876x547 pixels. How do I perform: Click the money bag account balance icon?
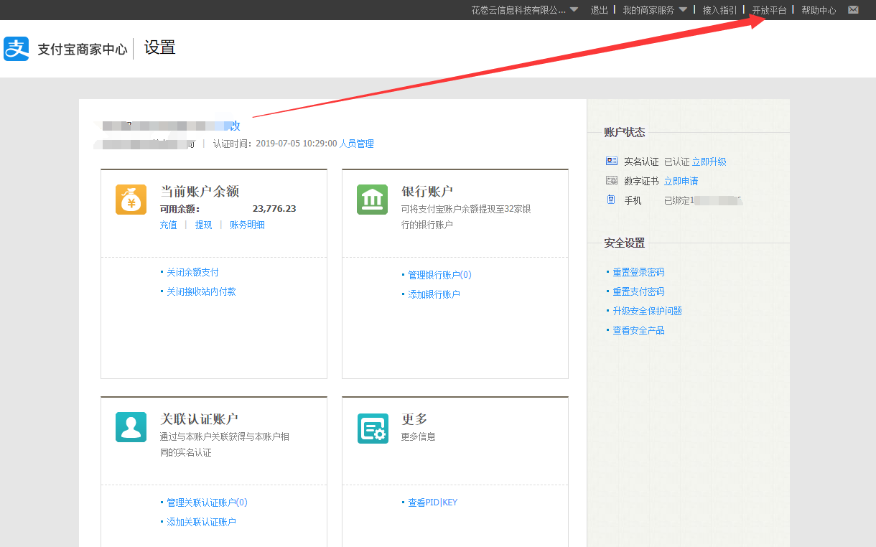tap(131, 200)
